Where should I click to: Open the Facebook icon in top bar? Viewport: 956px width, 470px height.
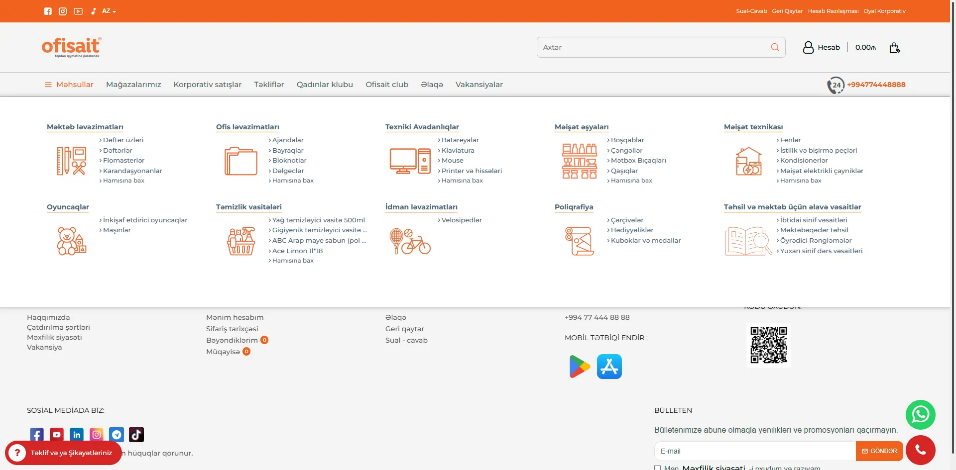48,11
